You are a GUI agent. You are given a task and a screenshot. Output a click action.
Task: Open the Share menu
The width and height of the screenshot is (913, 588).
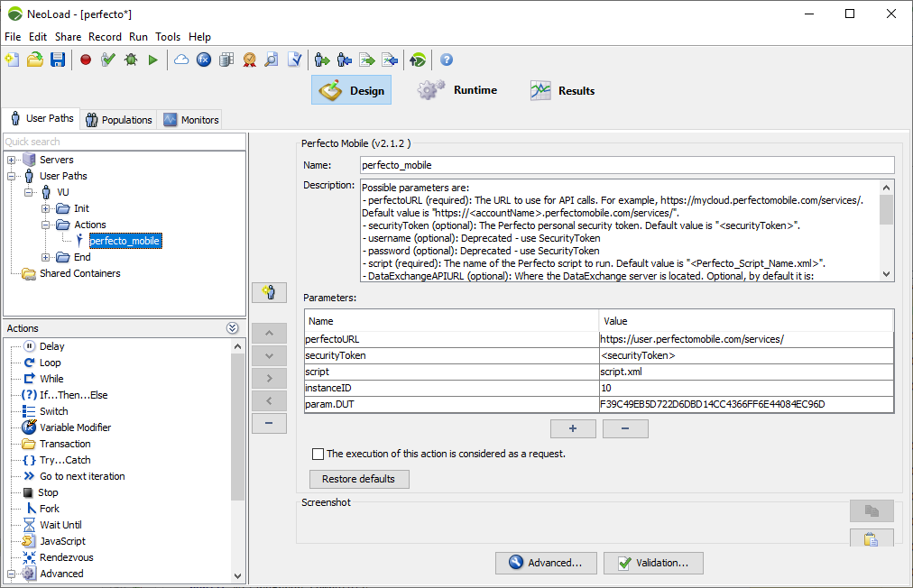pos(69,37)
